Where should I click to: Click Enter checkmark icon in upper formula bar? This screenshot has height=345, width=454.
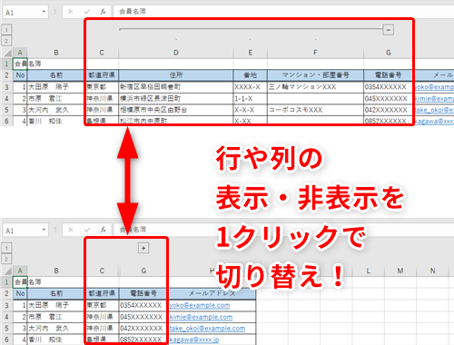point(87,12)
